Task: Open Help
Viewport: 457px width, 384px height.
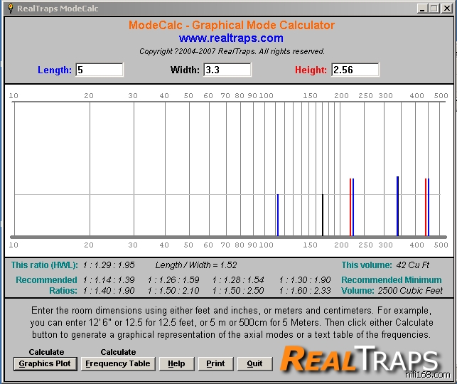Action: (x=176, y=363)
